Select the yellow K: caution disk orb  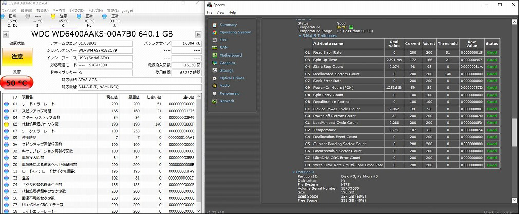[53, 16]
